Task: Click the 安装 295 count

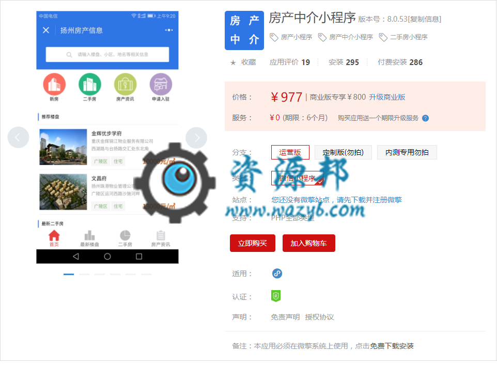Action: point(344,62)
